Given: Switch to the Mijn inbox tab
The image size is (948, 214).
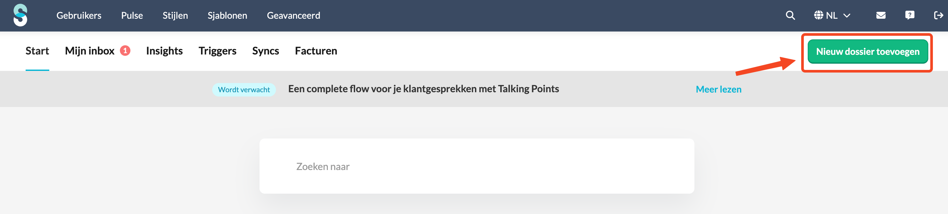Looking at the screenshot, I should pyautogui.click(x=90, y=51).
